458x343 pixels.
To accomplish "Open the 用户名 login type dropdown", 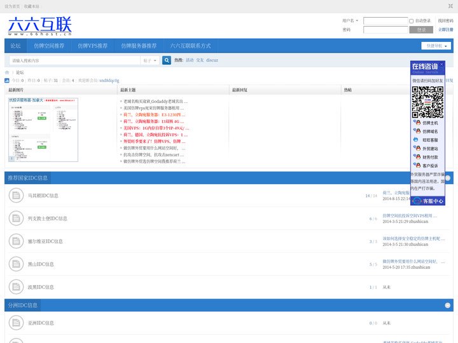I will pos(350,21).
